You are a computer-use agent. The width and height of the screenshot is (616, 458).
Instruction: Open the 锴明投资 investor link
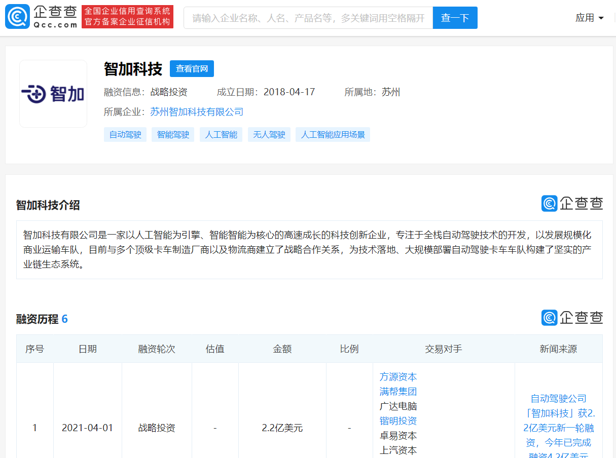click(397, 421)
